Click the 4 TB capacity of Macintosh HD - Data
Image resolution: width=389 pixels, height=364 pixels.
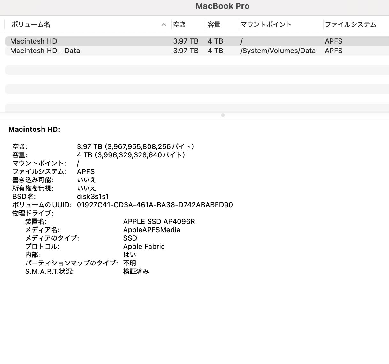click(215, 51)
